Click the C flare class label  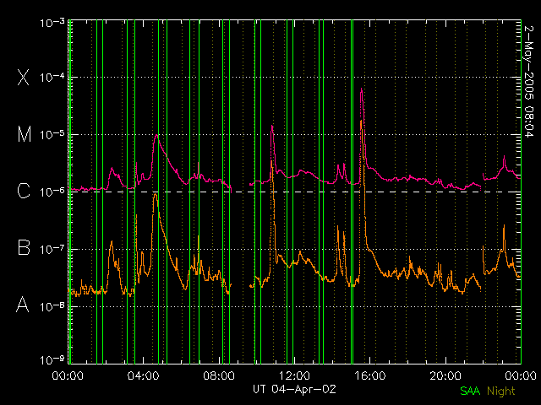click(x=24, y=191)
